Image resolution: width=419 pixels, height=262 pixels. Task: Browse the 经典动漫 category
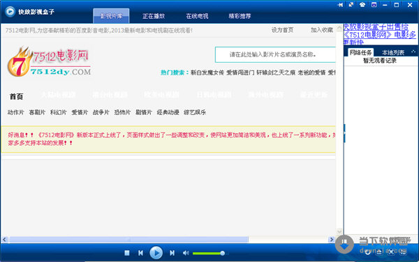coord(168,112)
